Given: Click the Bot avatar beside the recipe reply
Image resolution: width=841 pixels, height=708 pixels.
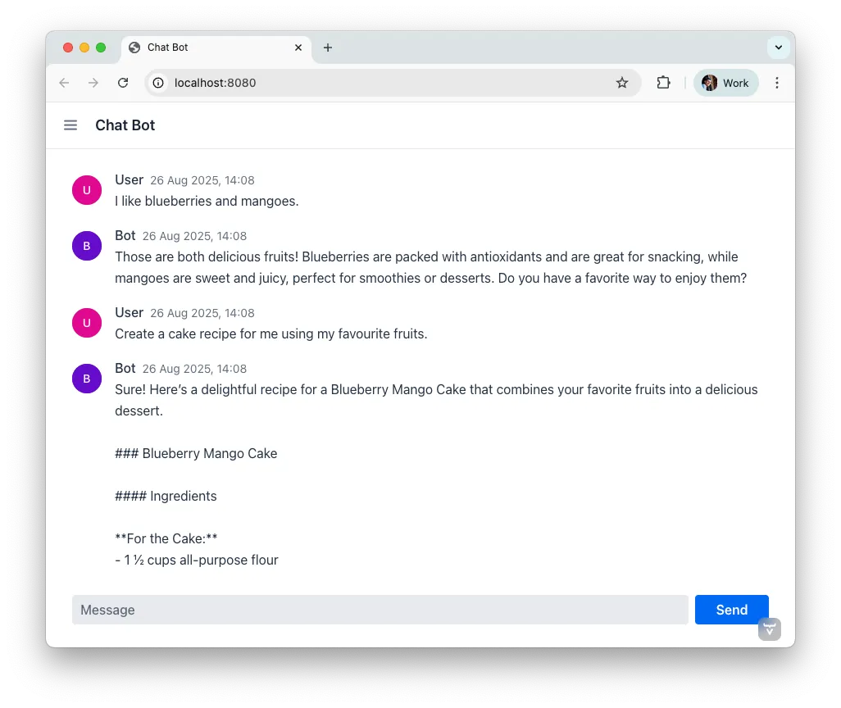Looking at the screenshot, I should coord(87,378).
